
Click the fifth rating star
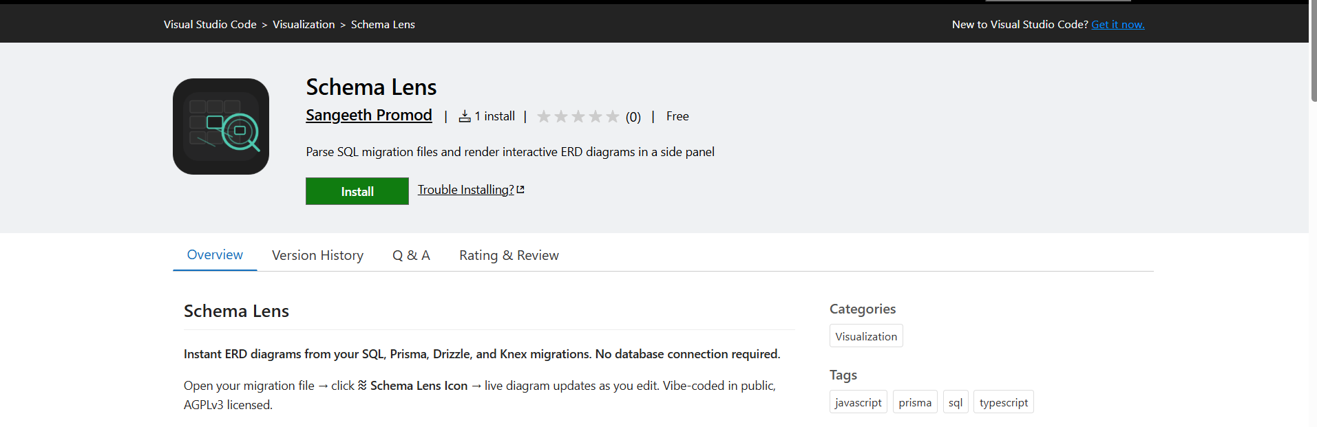(613, 116)
